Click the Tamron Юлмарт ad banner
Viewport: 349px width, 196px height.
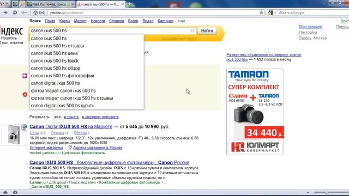click(x=255, y=112)
